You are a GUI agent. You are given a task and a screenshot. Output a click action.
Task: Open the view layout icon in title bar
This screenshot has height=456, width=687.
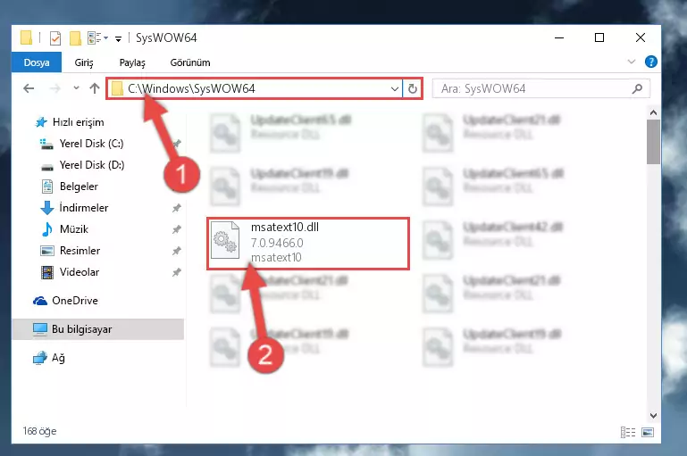click(x=97, y=38)
